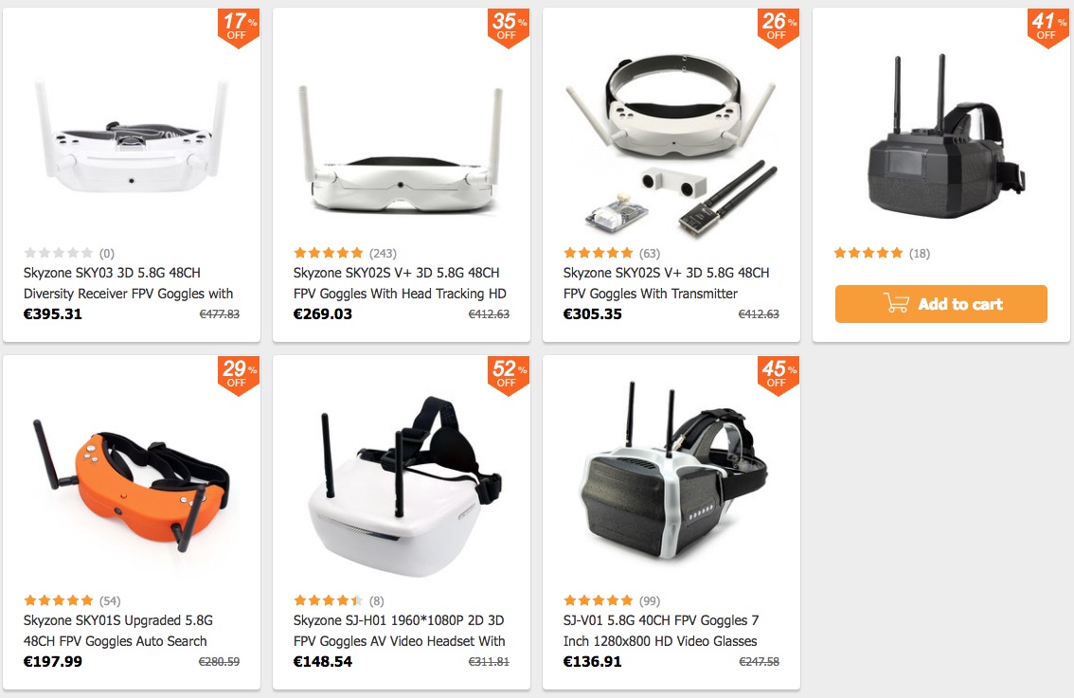View the 243 reviews star rating
Viewport: 1074px width, 698px height.
tap(345, 254)
